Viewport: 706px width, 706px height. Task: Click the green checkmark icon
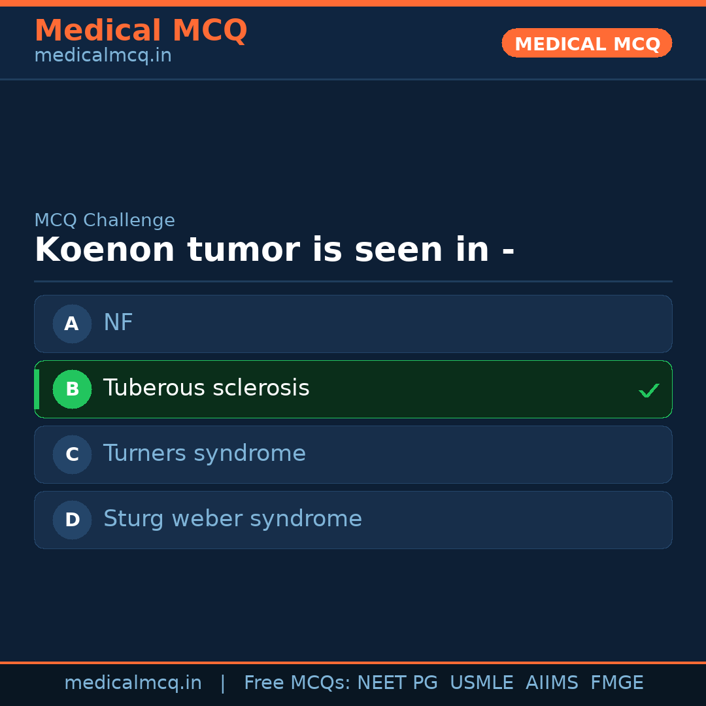click(x=648, y=390)
